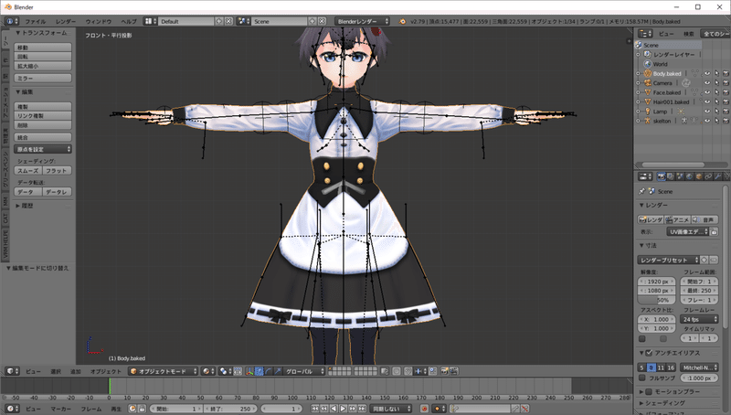Select the World properties tab icon
This screenshot has height=415, width=731.
click(x=689, y=176)
